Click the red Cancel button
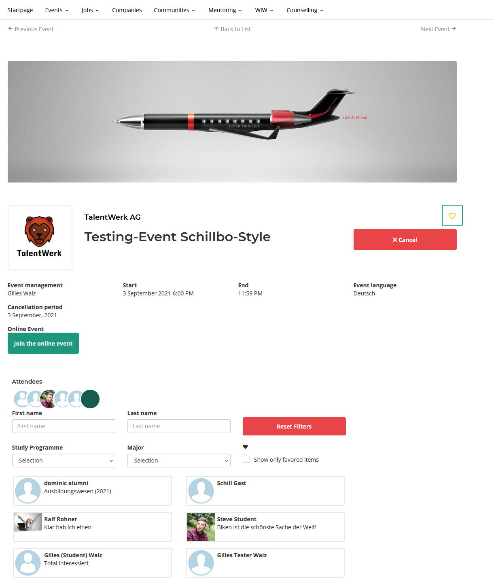Viewport: 494px width, 588px height. (x=405, y=240)
